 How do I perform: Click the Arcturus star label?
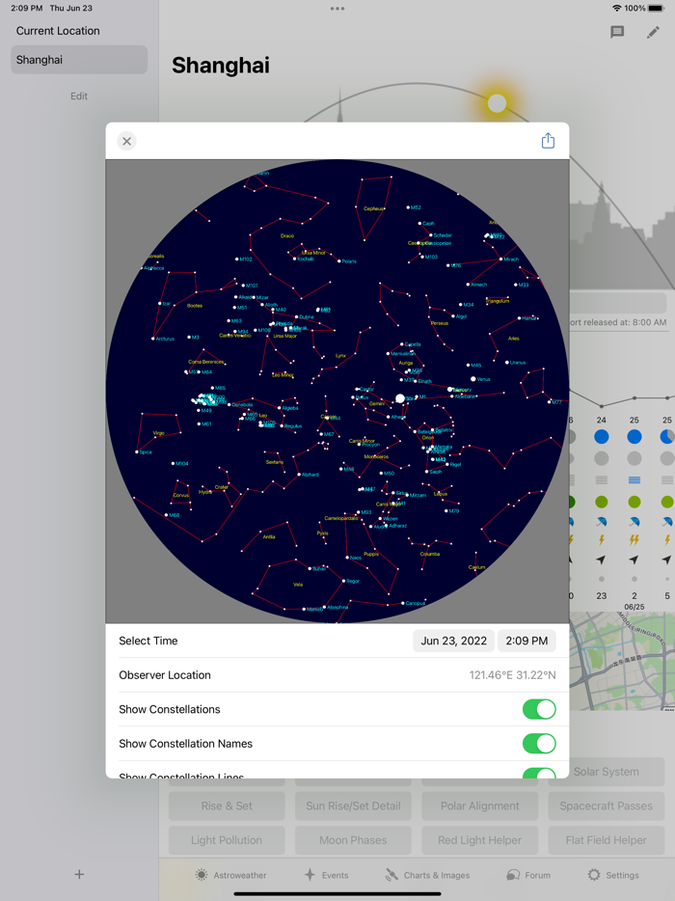pos(165,339)
